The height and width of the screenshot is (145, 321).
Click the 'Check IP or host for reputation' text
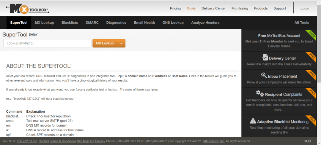48,116
